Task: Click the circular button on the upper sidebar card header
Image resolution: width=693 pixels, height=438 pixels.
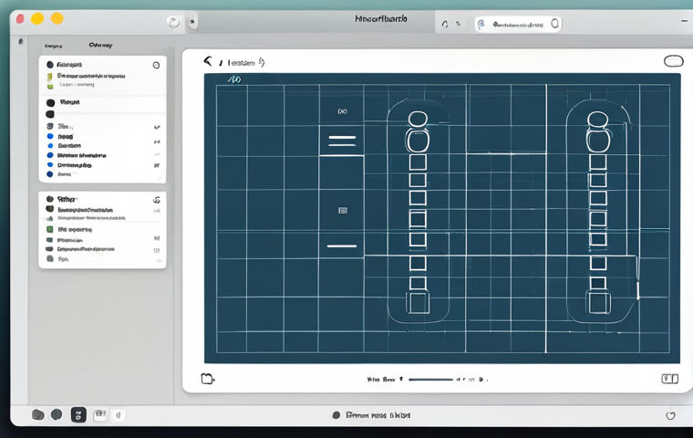Action: 156,65
